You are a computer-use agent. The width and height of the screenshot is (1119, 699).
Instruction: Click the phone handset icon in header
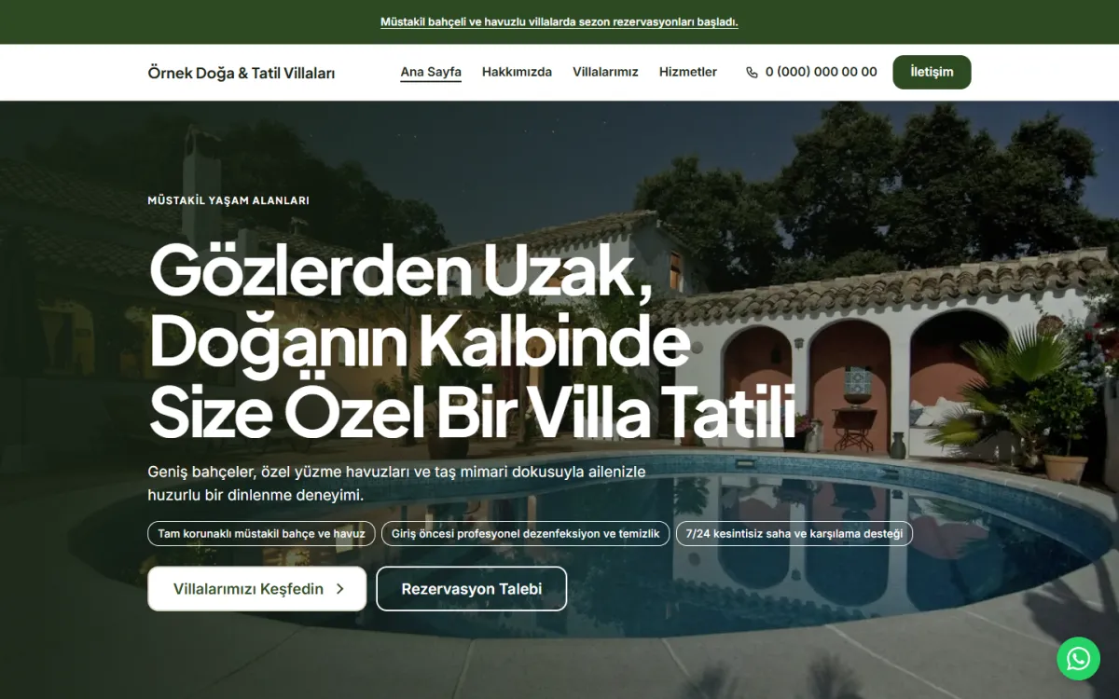[x=752, y=73]
